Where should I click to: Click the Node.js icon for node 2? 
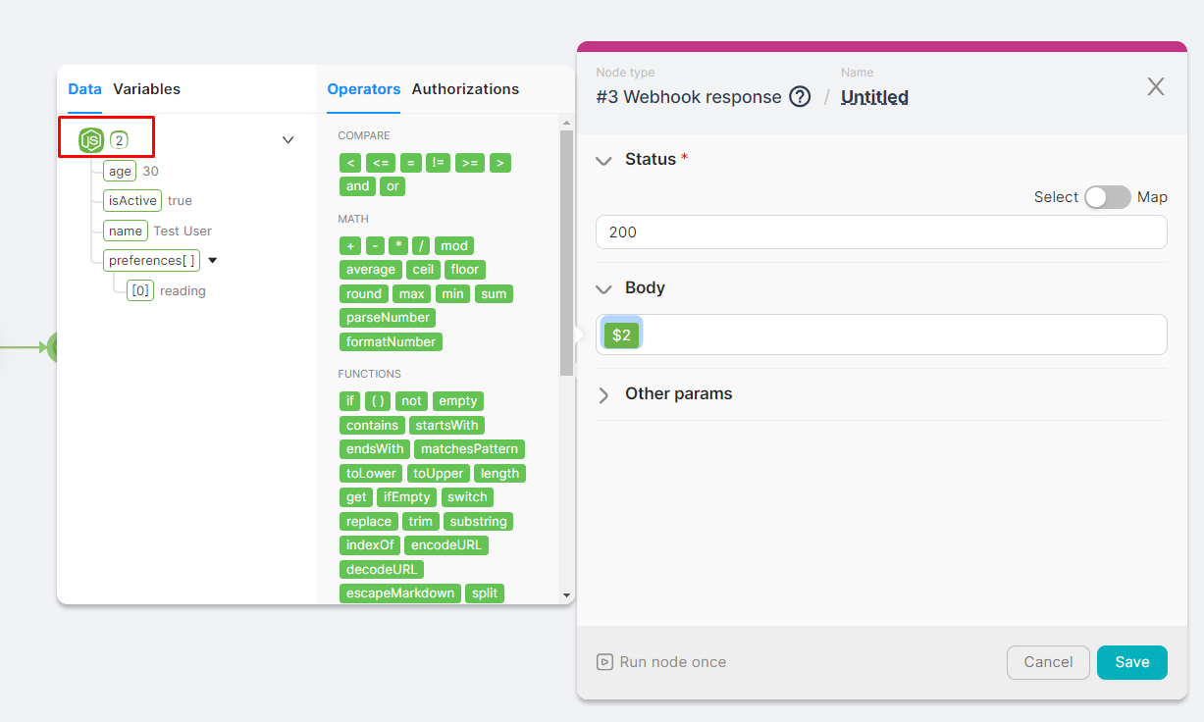pos(91,140)
